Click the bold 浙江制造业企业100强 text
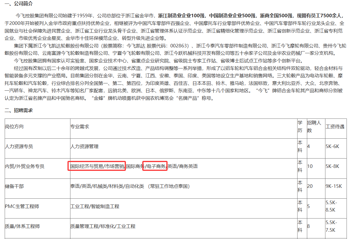This screenshot has width=348, height=239. click(182, 16)
